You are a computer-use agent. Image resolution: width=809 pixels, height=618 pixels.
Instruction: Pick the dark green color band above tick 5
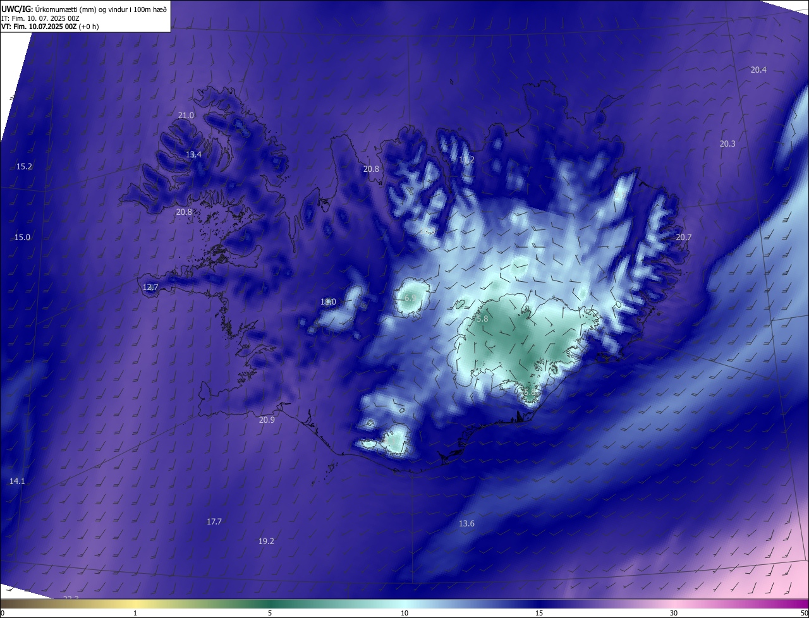point(270,604)
